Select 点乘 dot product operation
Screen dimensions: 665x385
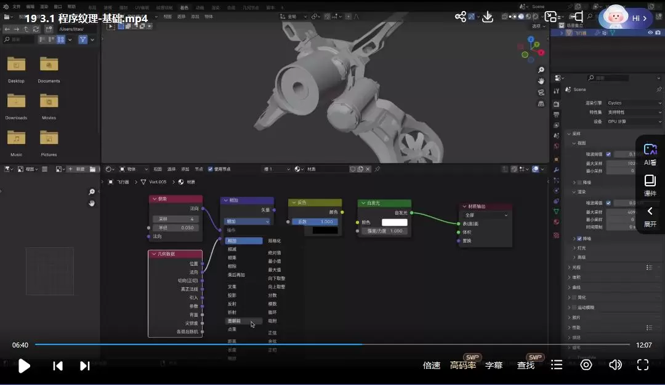(232, 329)
